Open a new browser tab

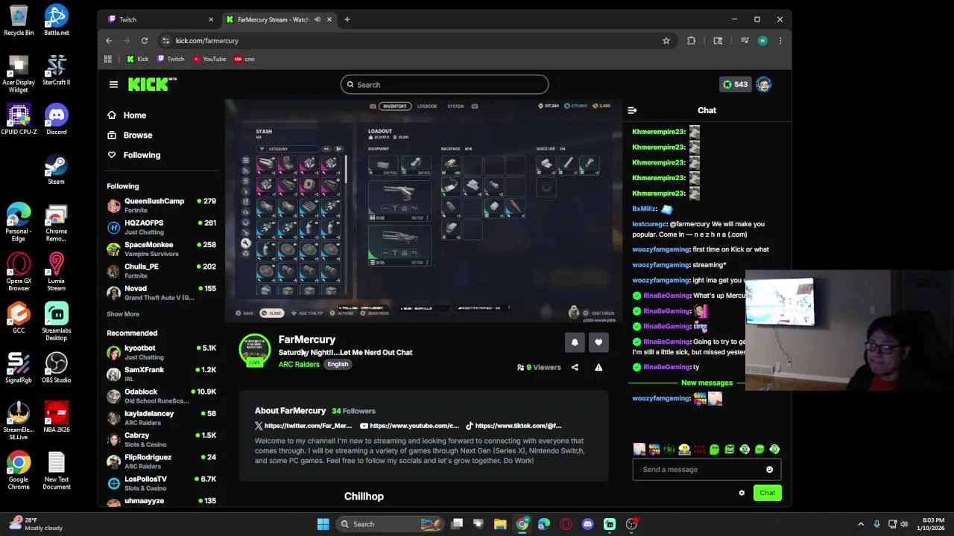pos(347,19)
